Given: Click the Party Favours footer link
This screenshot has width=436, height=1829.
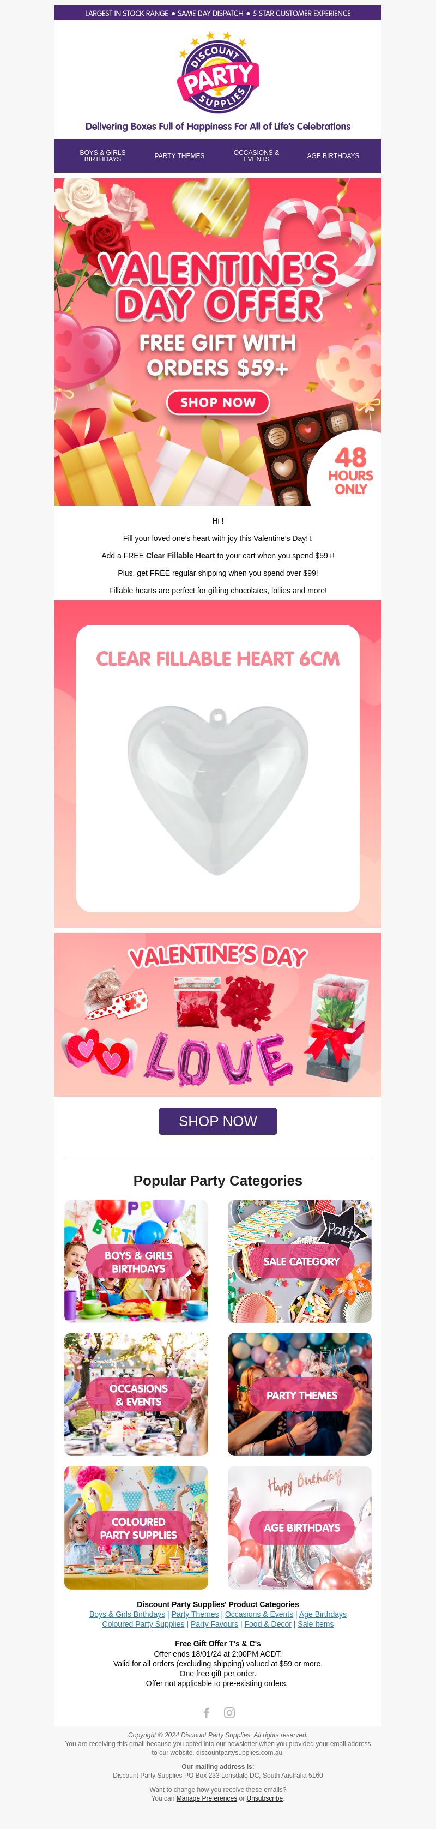Looking at the screenshot, I should point(214,1624).
